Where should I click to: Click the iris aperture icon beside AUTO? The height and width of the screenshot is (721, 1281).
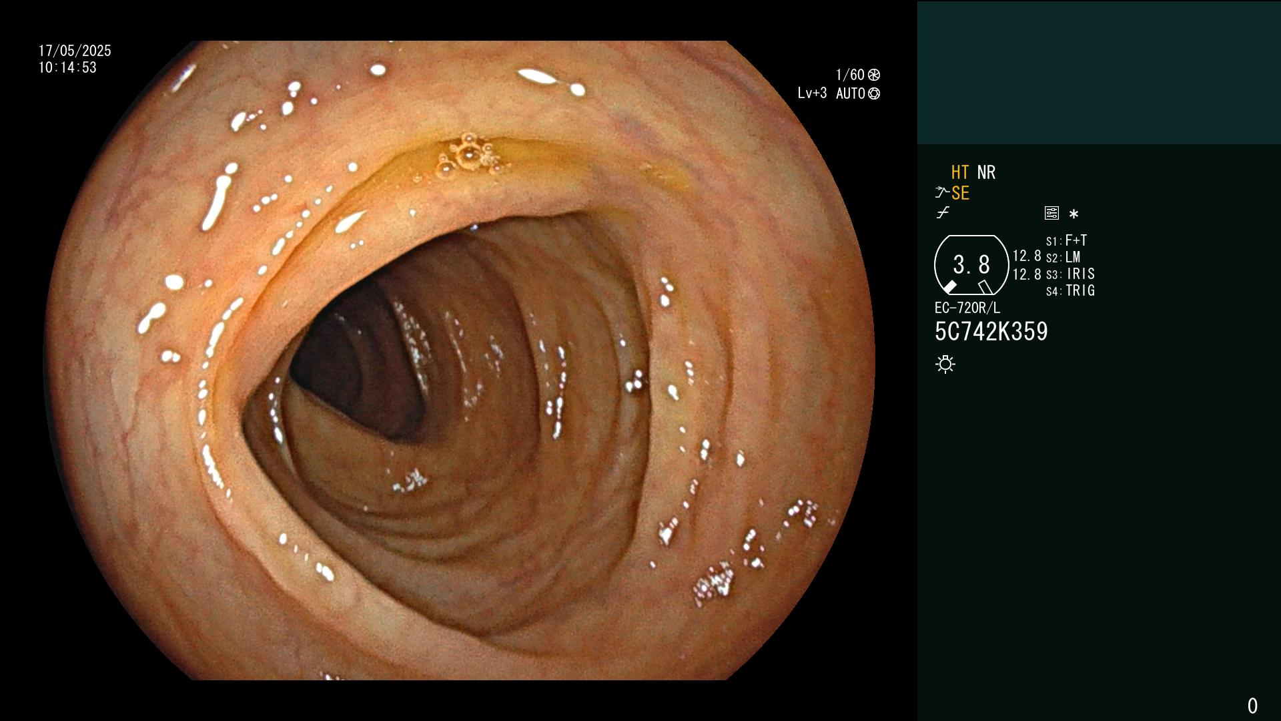pos(874,93)
